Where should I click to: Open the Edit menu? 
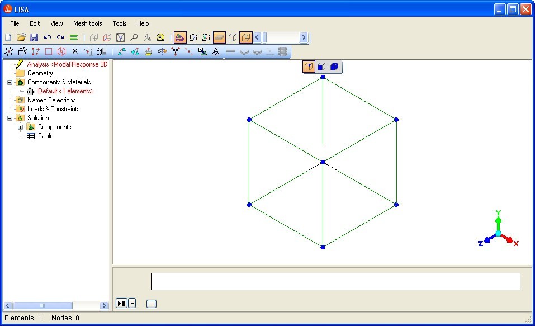coord(35,23)
